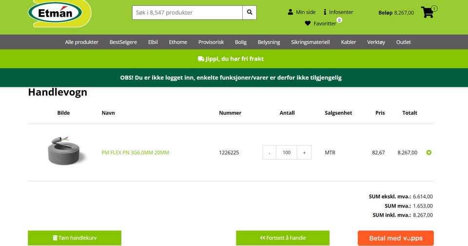Click the quantity field showing 100

pos(287,152)
